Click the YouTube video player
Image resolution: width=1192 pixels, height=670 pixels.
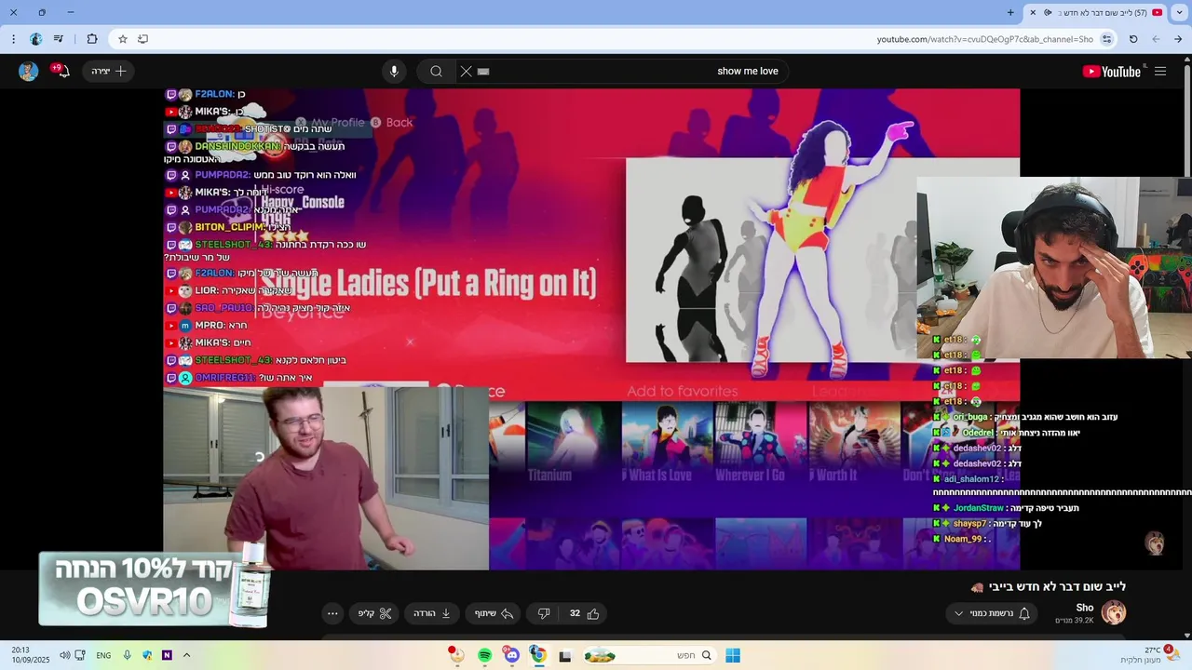591,328
